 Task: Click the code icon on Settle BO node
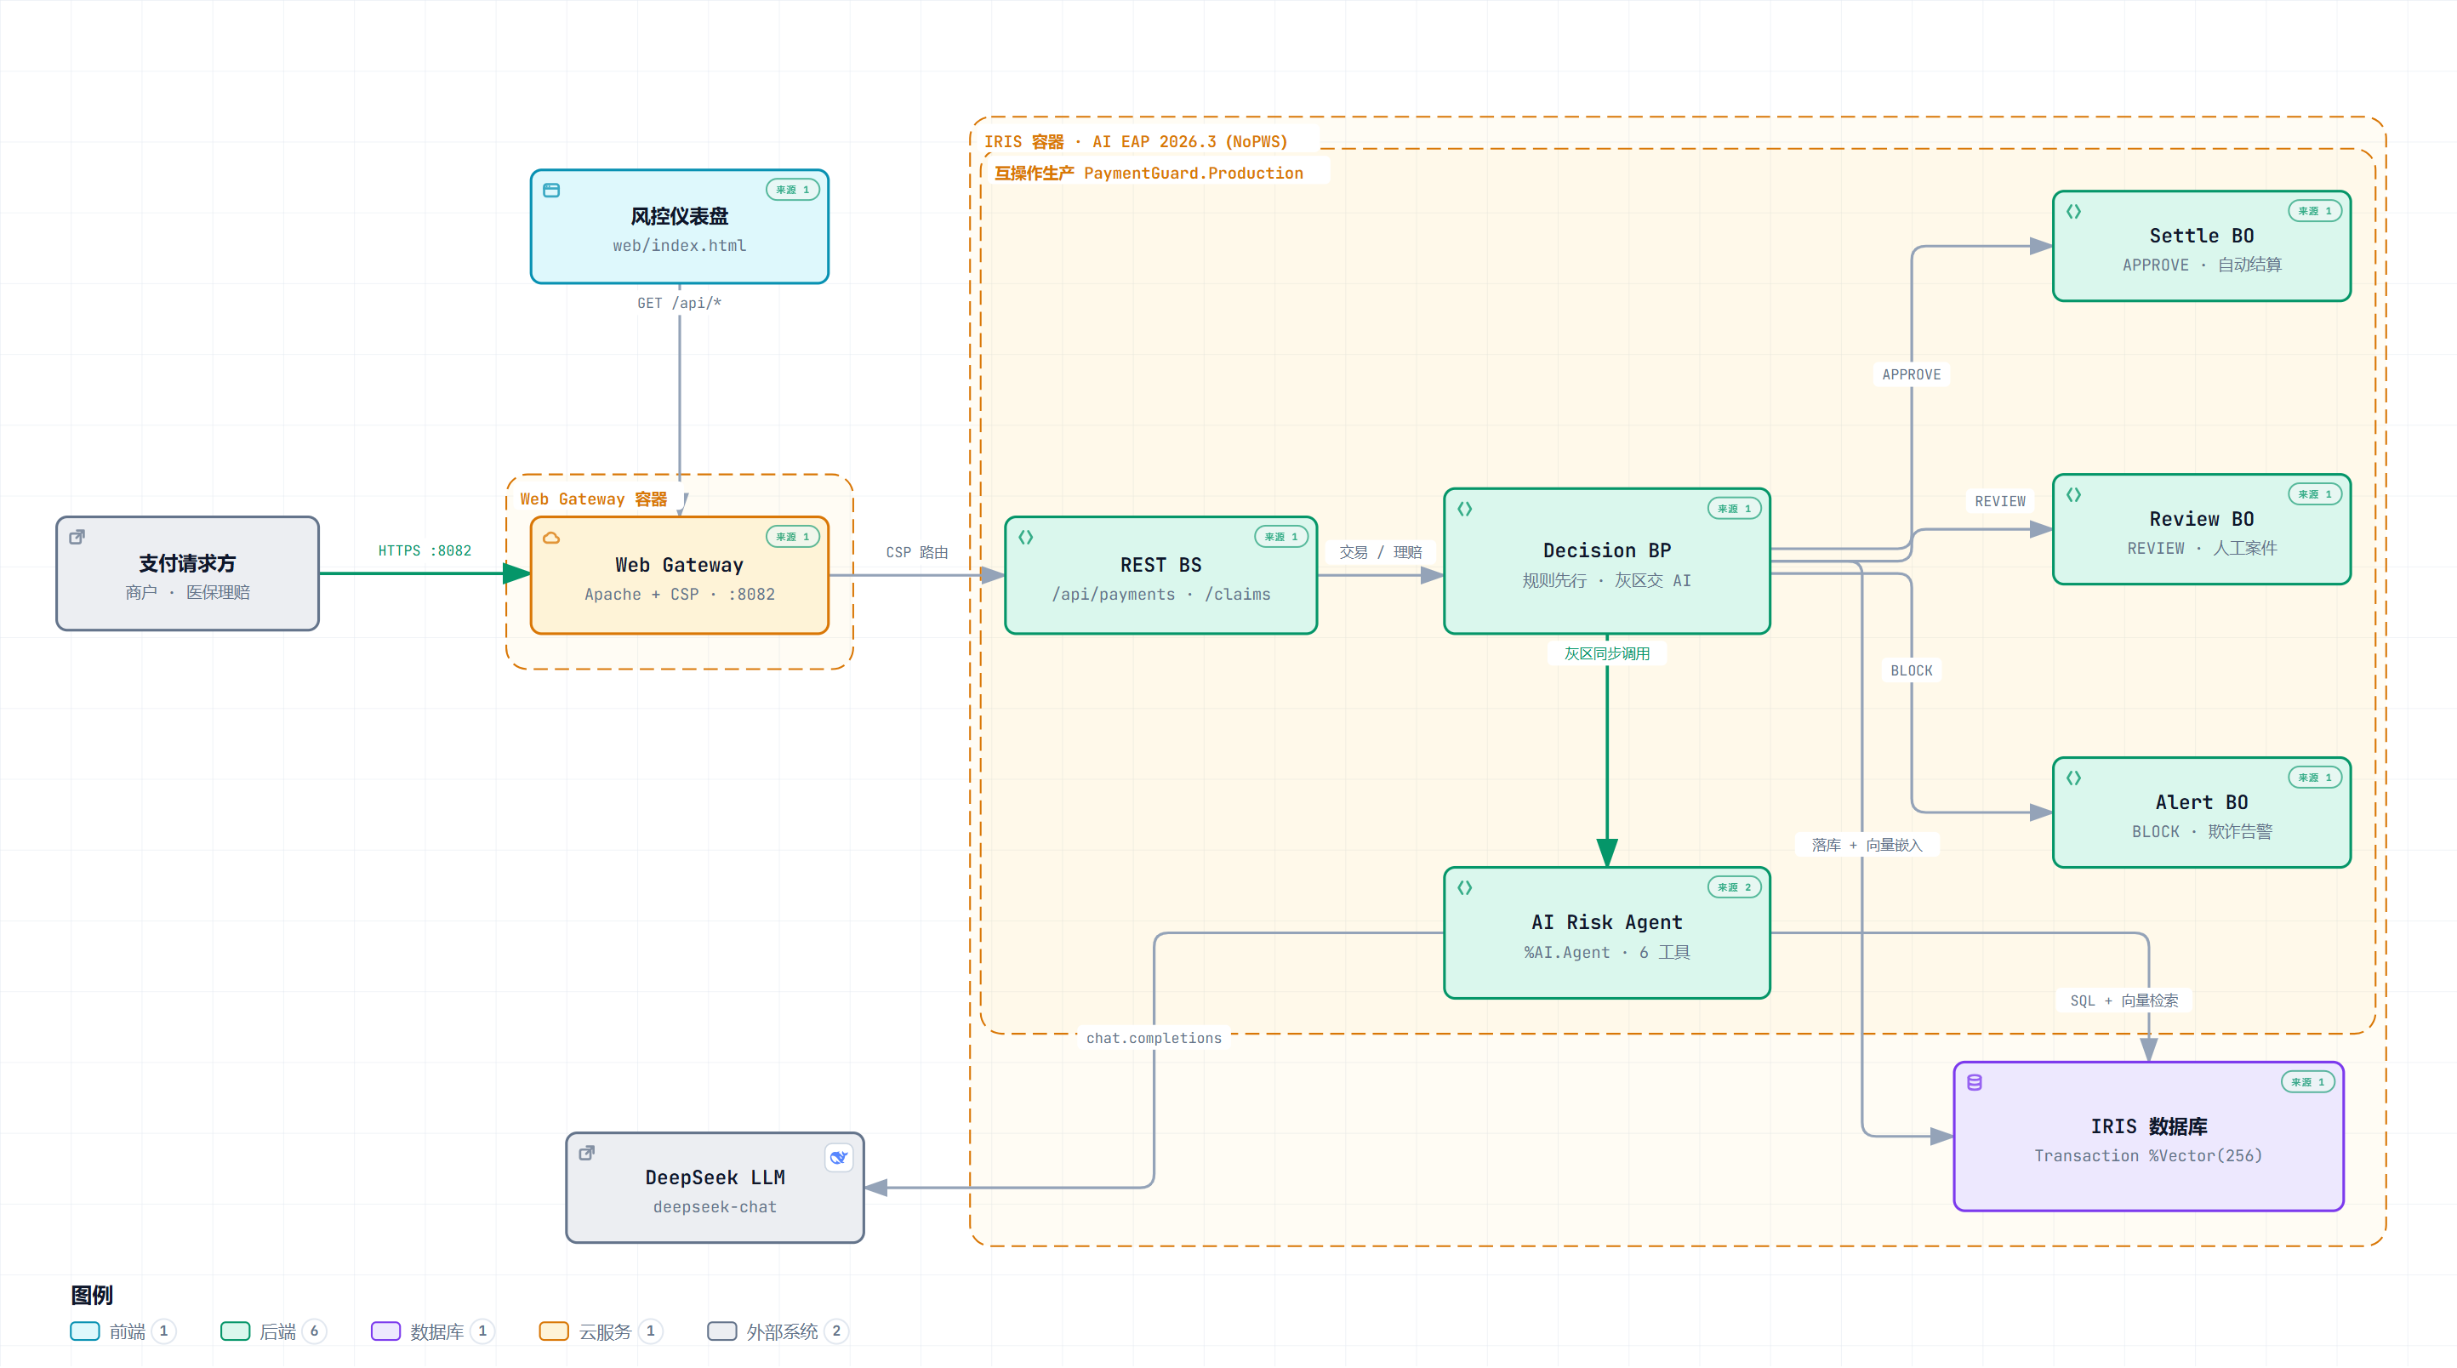[x=2073, y=211]
